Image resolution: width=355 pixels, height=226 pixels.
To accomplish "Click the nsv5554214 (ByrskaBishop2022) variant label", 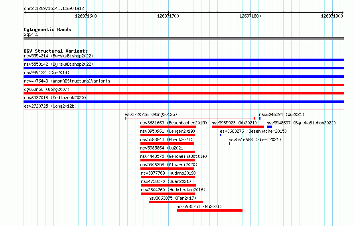I will 59,56.
